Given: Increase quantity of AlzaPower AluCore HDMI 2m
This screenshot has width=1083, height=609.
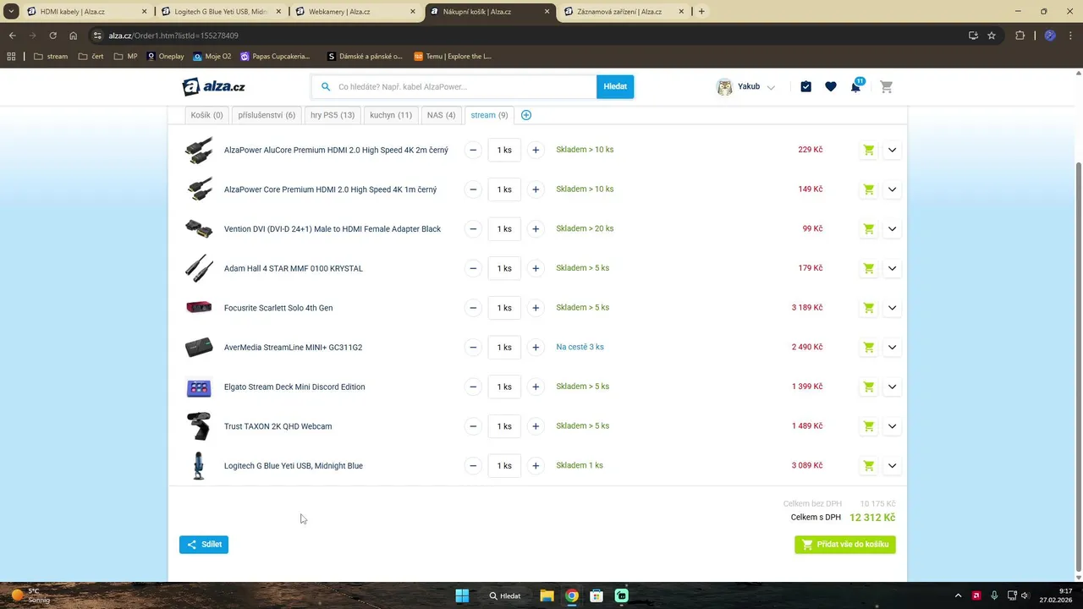Looking at the screenshot, I should (536, 150).
